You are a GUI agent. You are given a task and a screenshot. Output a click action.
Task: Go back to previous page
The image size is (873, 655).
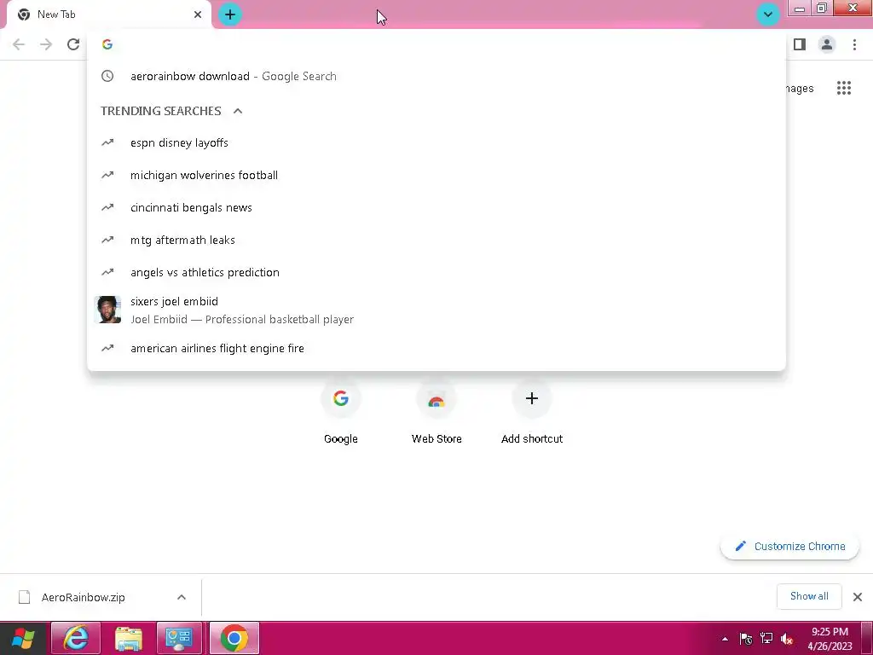pos(19,44)
